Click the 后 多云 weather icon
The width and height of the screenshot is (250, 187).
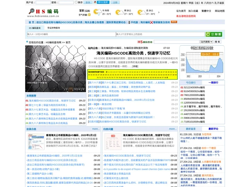142,12
